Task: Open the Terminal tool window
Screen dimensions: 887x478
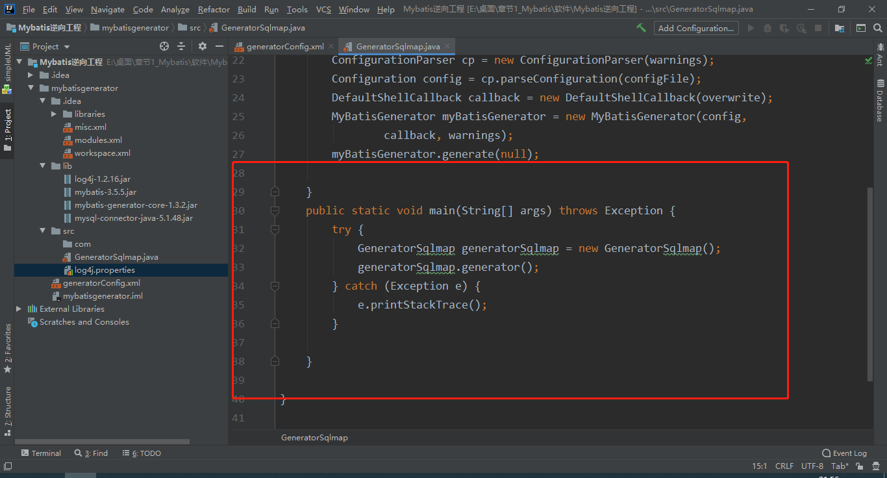Action: pyautogui.click(x=41, y=453)
